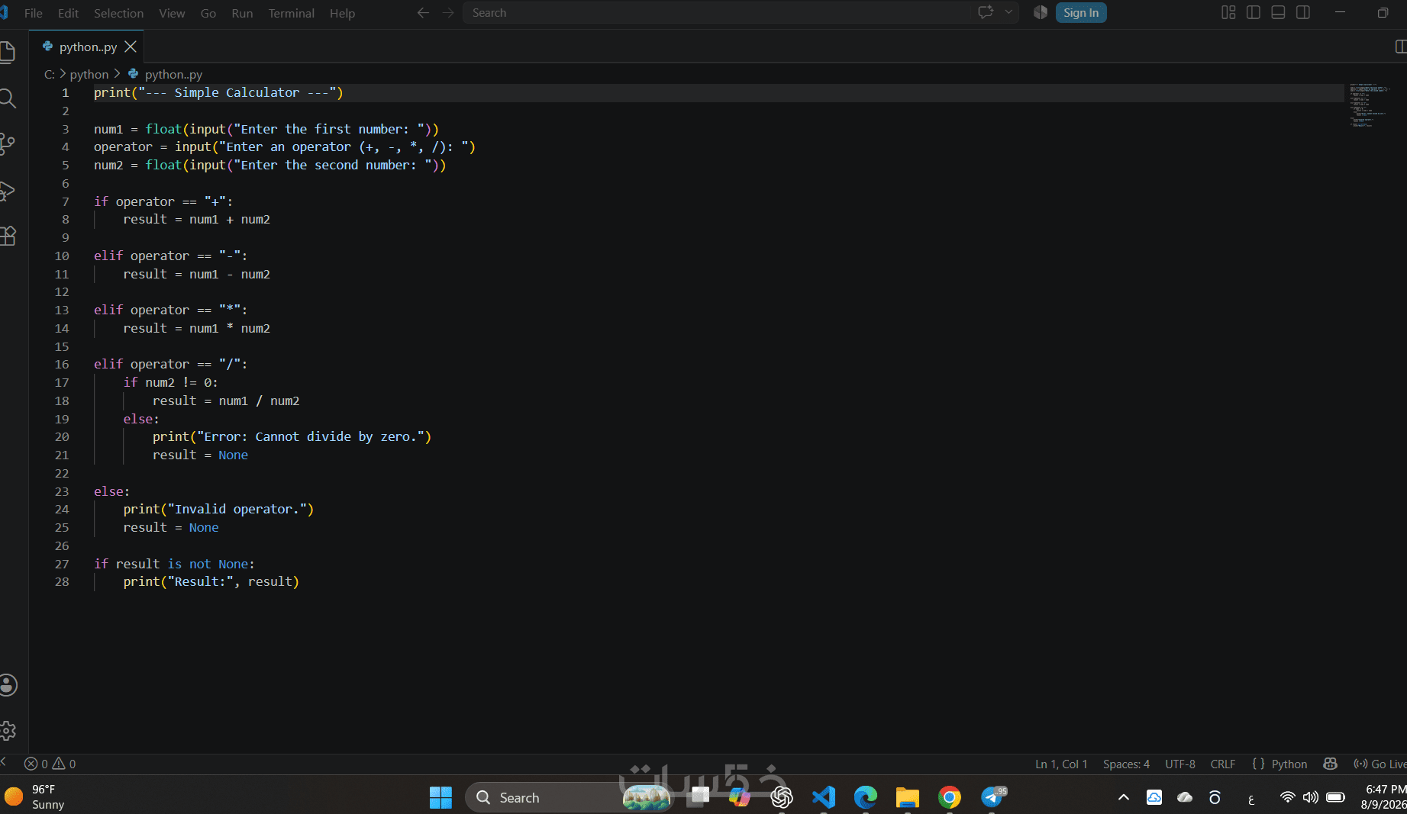Click Ln 1, Col 1 in the status bar
Image resolution: width=1407 pixels, height=814 pixels.
click(x=1061, y=764)
